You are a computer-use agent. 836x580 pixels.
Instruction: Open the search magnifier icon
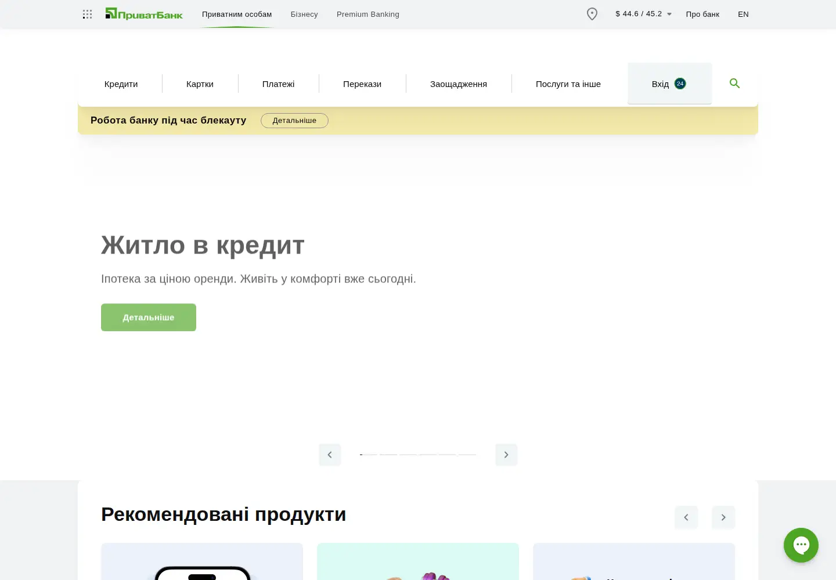[734, 84]
